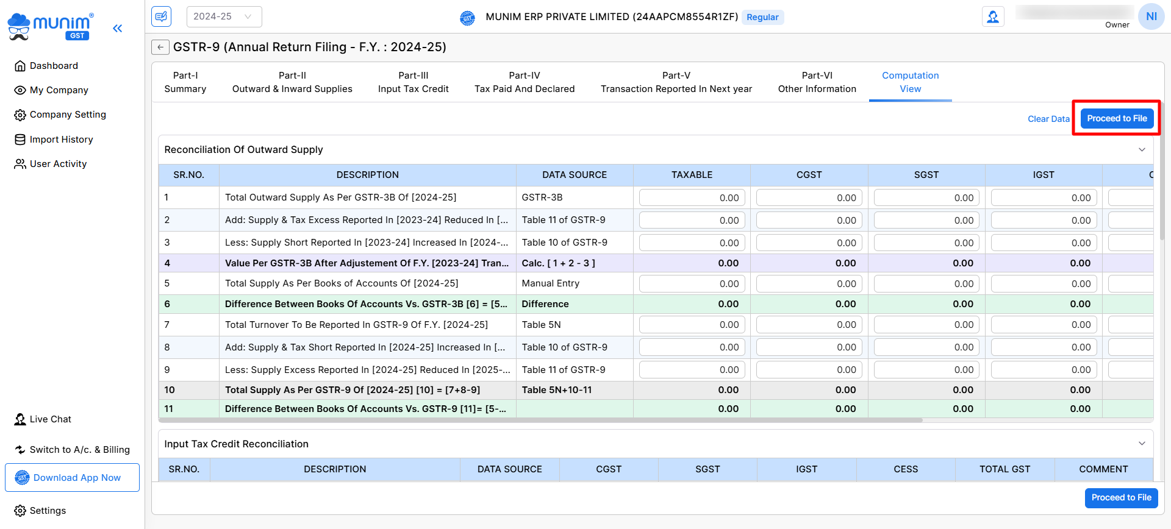Click 'Manual Entry' data source cell
This screenshot has height=529, width=1171.
(574, 283)
